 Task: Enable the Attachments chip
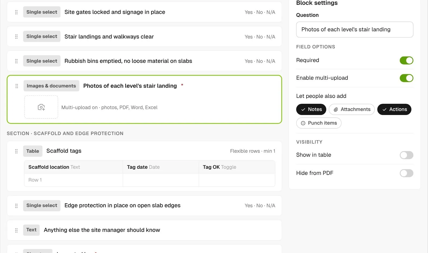coord(352,109)
